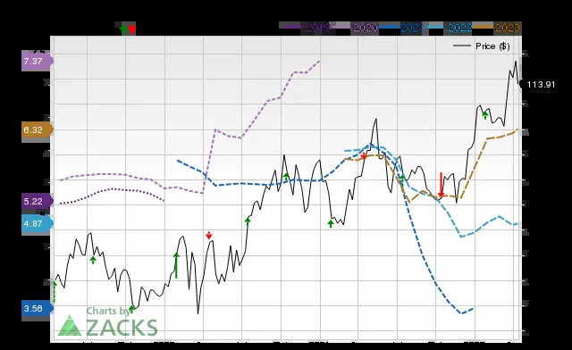The image size is (572, 350).
Task: Select the long red down arrow marker
Action: pyautogui.click(x=441, y=185)
